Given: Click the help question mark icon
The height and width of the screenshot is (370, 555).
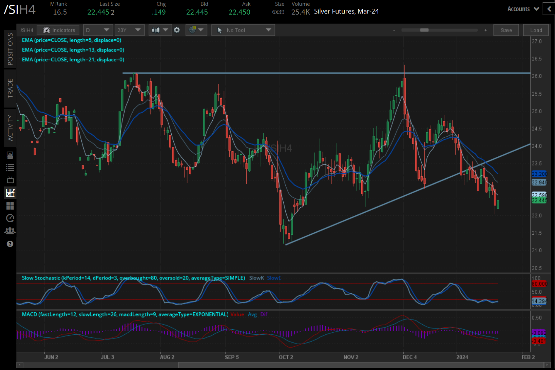Looking at the screenshot, I should pos(10,244).
